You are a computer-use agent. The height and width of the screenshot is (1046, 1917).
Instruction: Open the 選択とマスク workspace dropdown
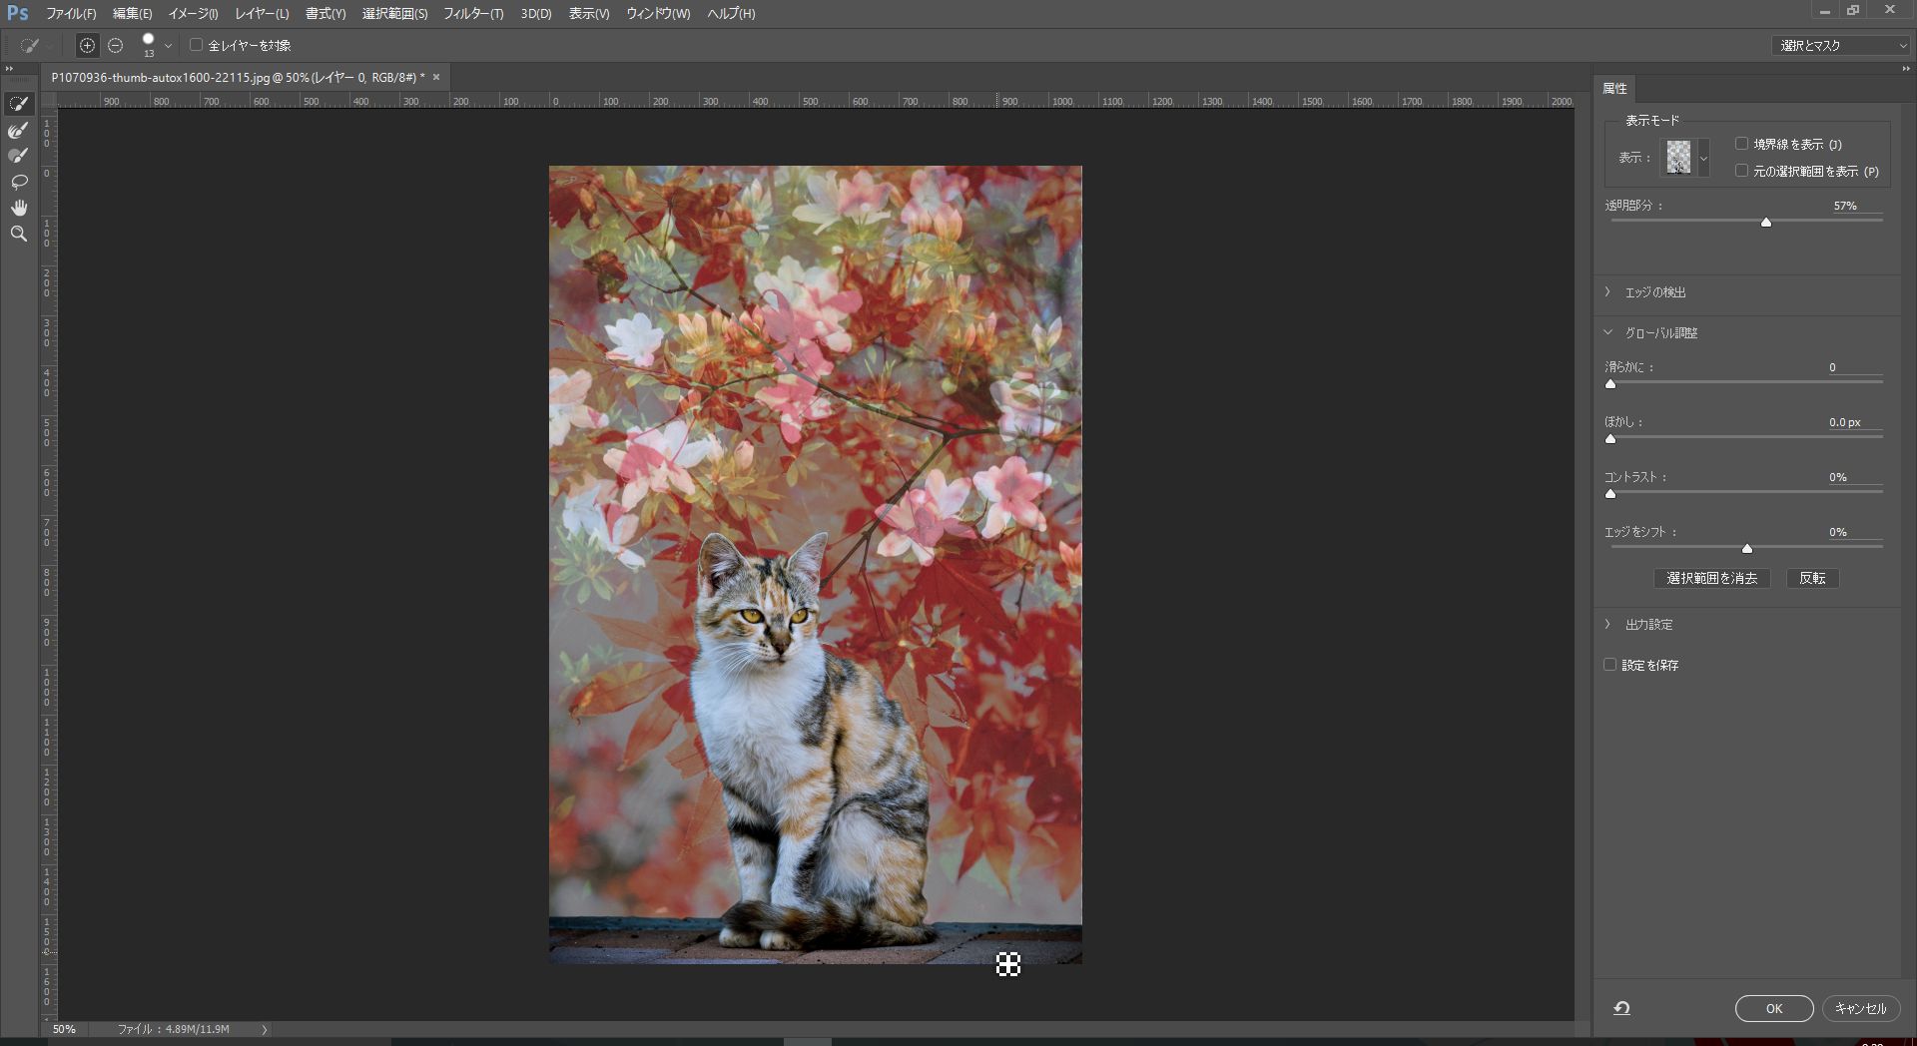click(1841, 46)
